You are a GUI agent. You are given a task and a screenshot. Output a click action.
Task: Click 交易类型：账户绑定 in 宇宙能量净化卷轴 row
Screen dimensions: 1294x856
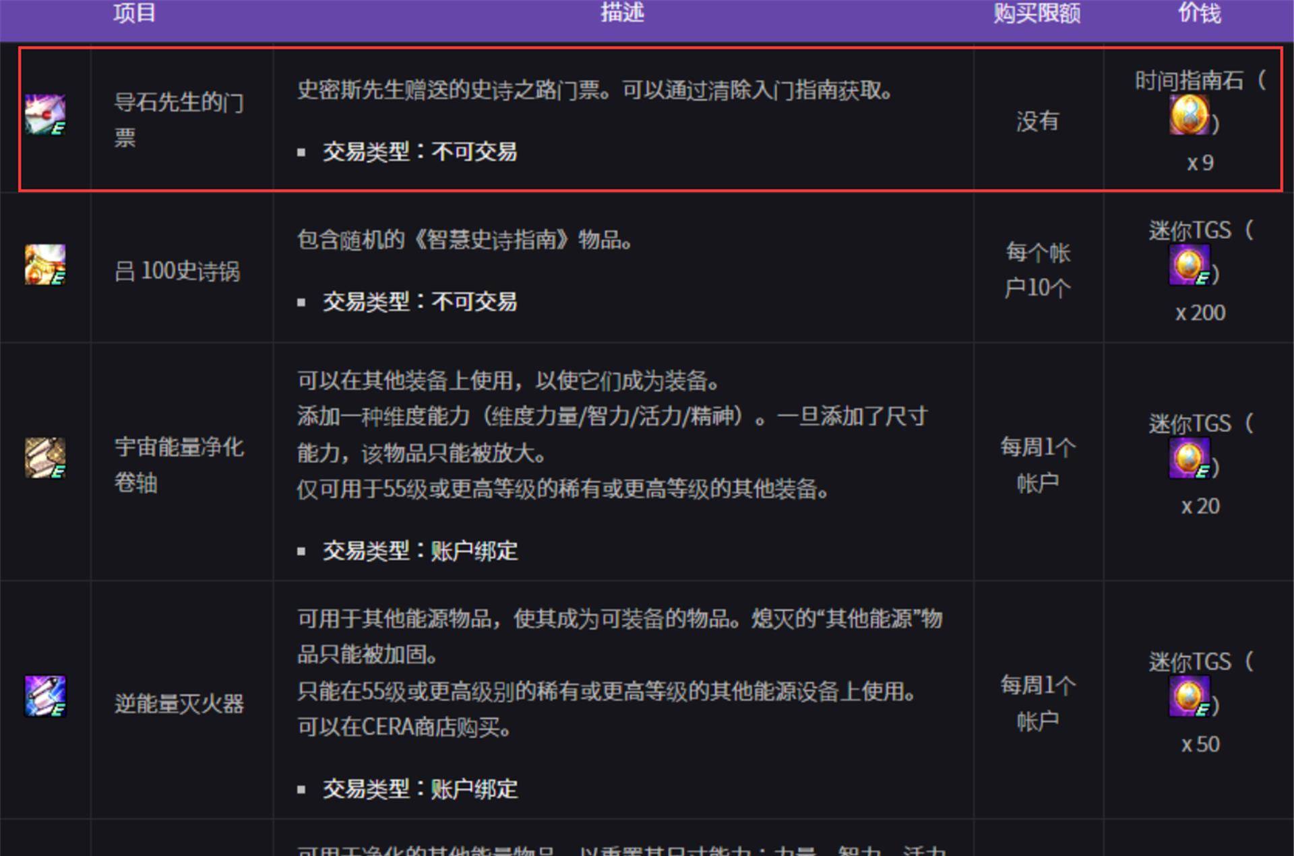(420, 551)
